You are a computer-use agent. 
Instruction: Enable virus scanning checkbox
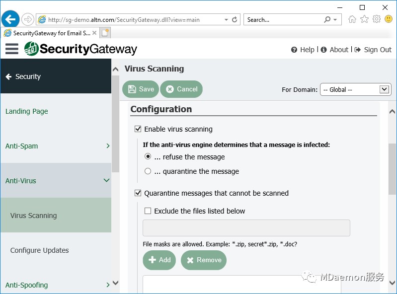(x=138, y=129)
